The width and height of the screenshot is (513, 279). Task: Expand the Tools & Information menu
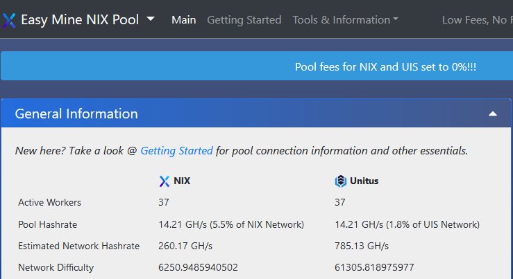(345, 20)
